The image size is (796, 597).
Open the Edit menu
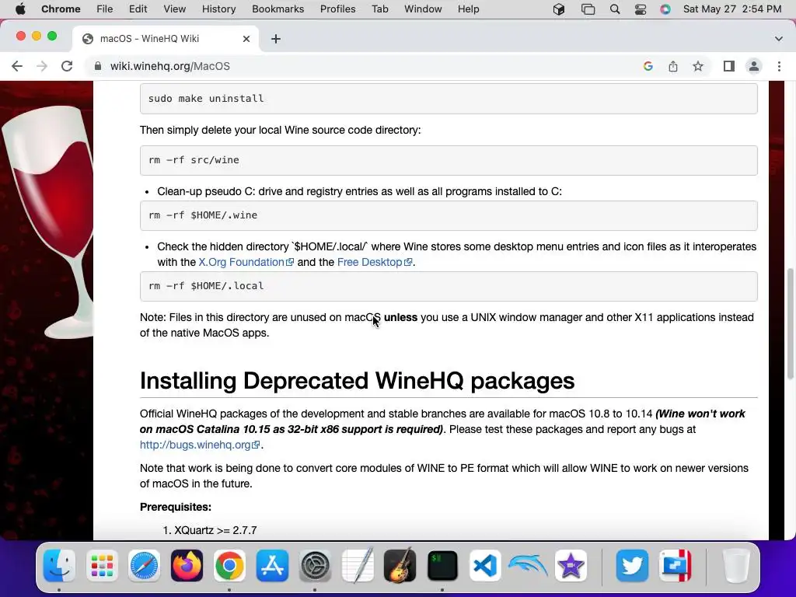[138, 9]
